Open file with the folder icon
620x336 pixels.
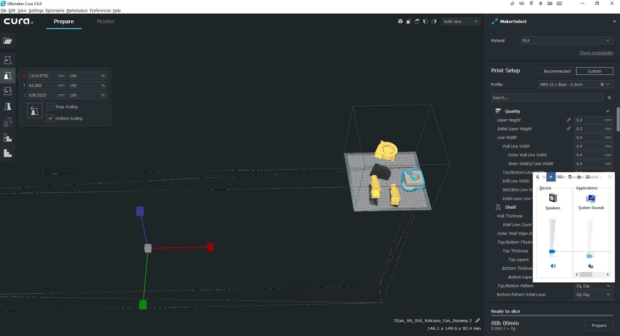[x=8, y=41]
